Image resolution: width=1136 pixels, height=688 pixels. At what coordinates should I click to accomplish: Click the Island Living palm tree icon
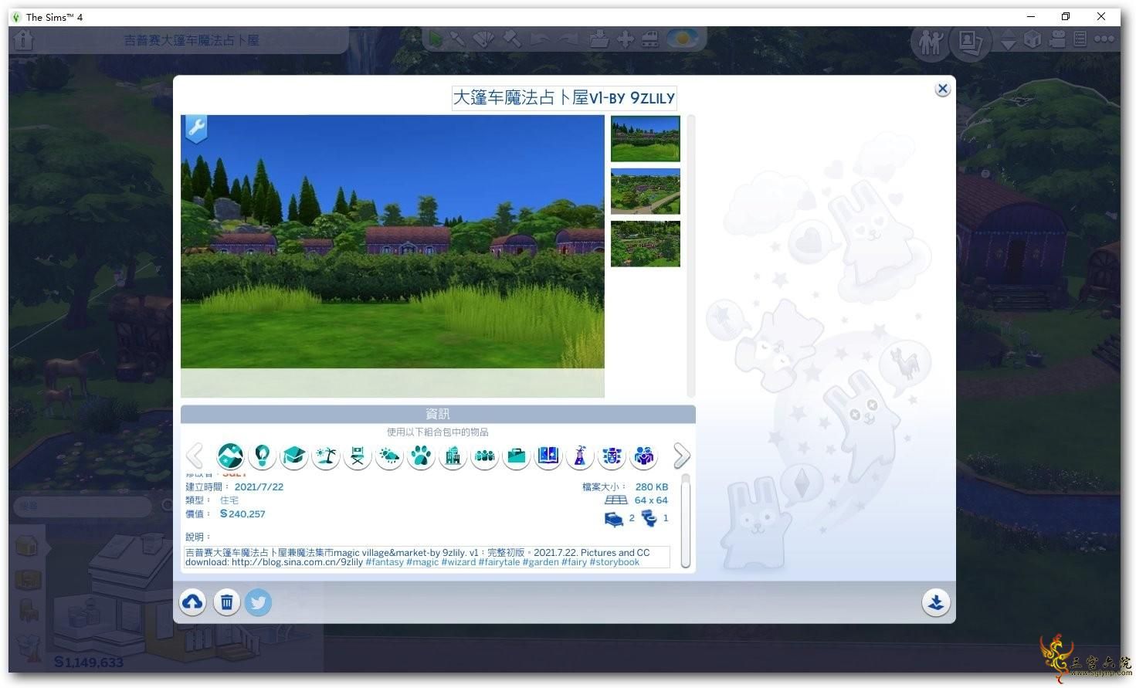click(326, 456)
